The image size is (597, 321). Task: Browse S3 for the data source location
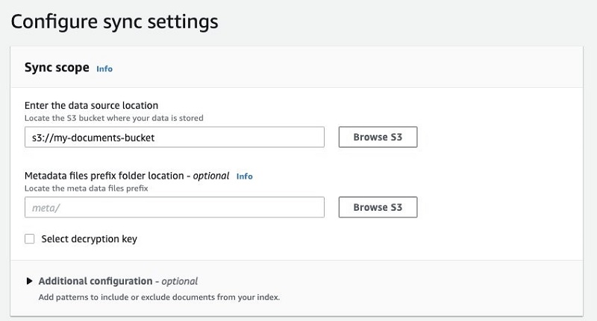pos(378,137)
